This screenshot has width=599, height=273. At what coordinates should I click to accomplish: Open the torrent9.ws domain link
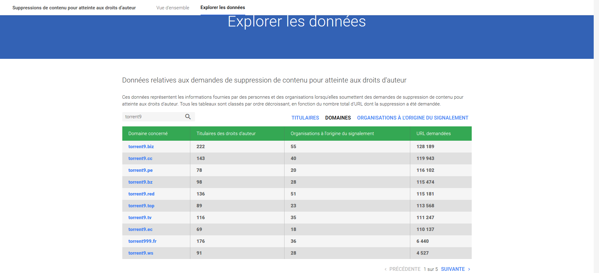tap(141, 253)
